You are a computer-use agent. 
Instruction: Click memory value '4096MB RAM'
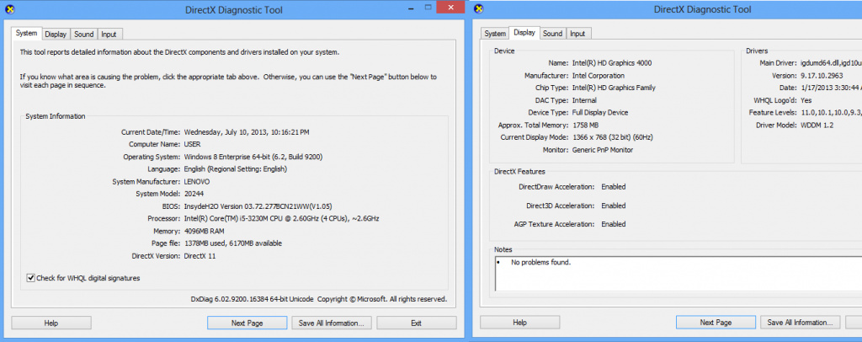(x=204, y=232)
